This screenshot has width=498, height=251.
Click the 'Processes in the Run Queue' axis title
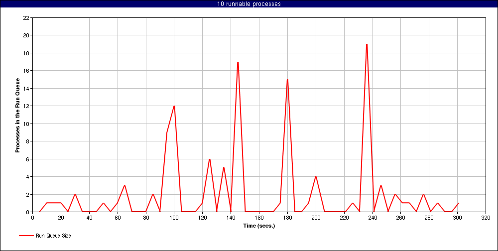tap(18, 116)
